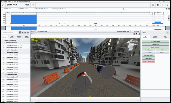Screen dimensions: 171x103
Task: Click the histogram icon in render view toolbar
Action: tap(139, 34)
